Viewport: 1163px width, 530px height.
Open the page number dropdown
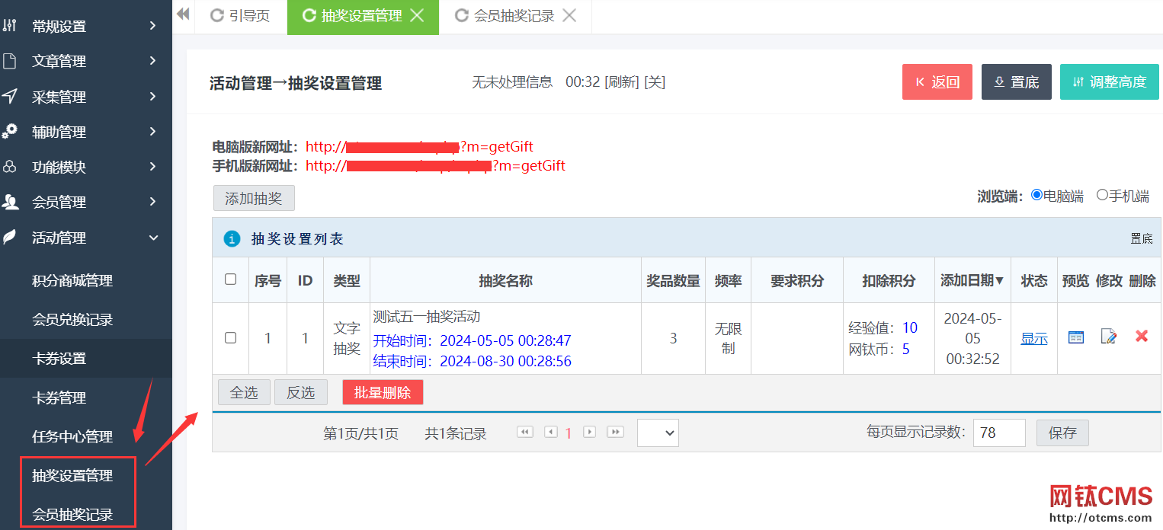point(658,433)
